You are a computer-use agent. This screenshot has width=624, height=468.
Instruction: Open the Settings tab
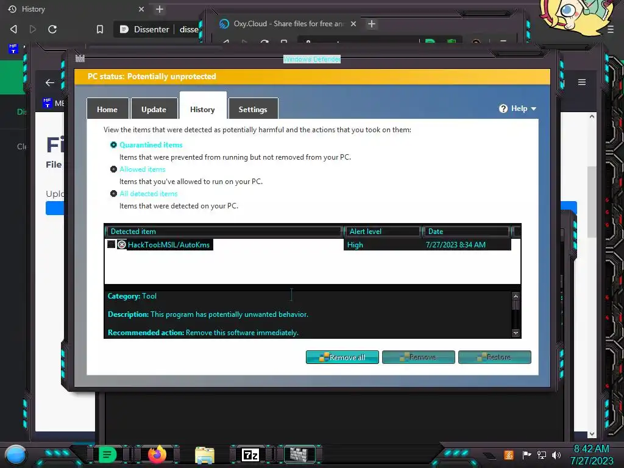[253, 109]
